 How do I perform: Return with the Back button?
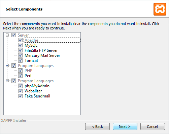(x=97, y=127)
